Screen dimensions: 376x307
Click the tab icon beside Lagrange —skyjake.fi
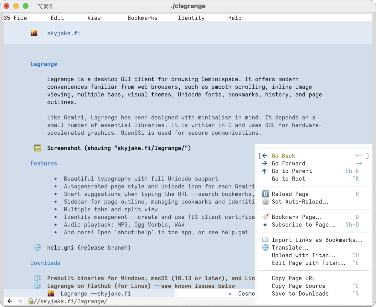(x=51, y=294)
